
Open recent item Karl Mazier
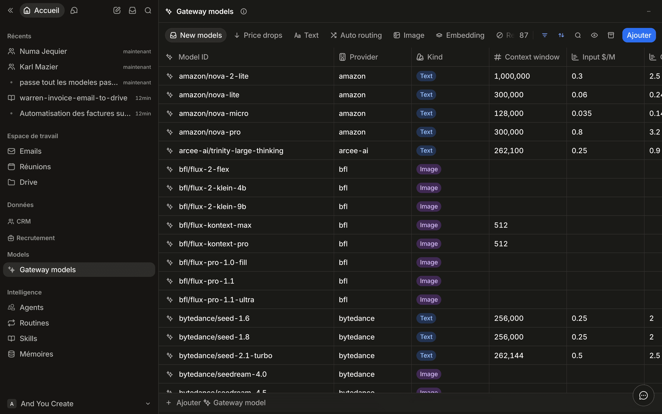tap(79, 67)
